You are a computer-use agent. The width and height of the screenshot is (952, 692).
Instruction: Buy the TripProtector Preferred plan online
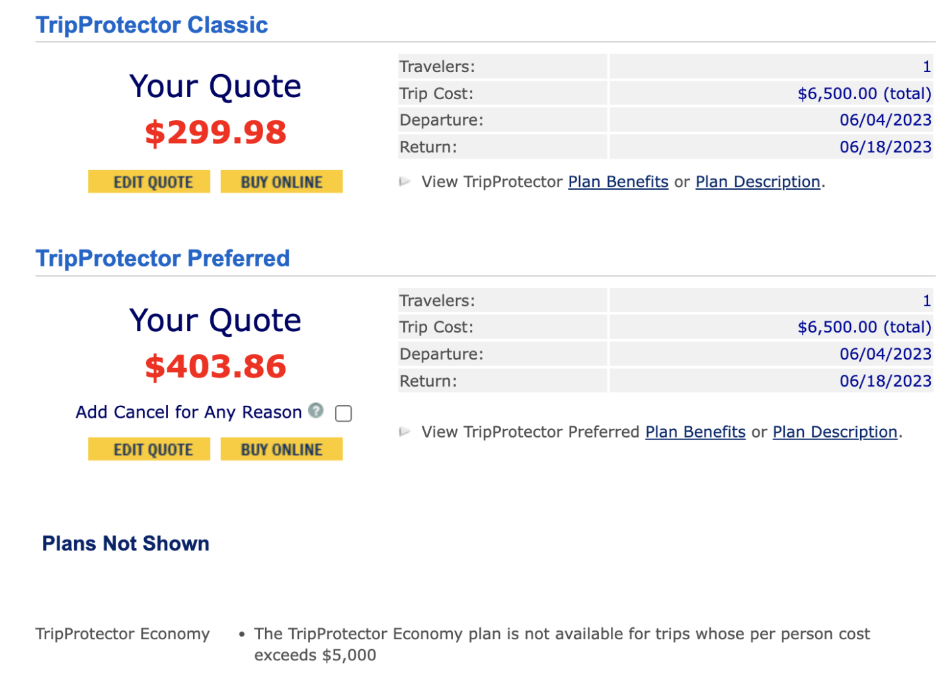coord(282,449)
